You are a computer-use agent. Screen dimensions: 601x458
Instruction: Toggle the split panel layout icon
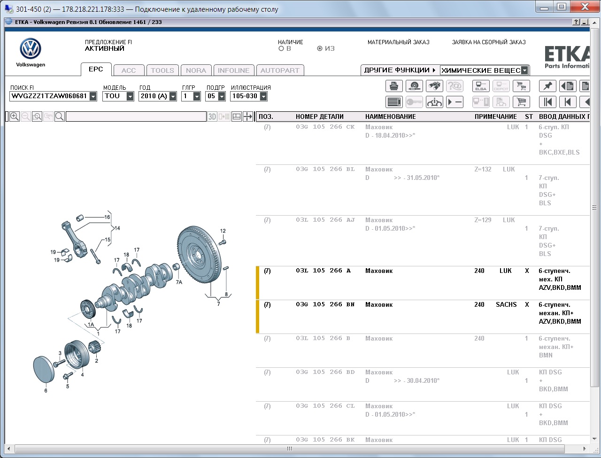click(237, 116)
